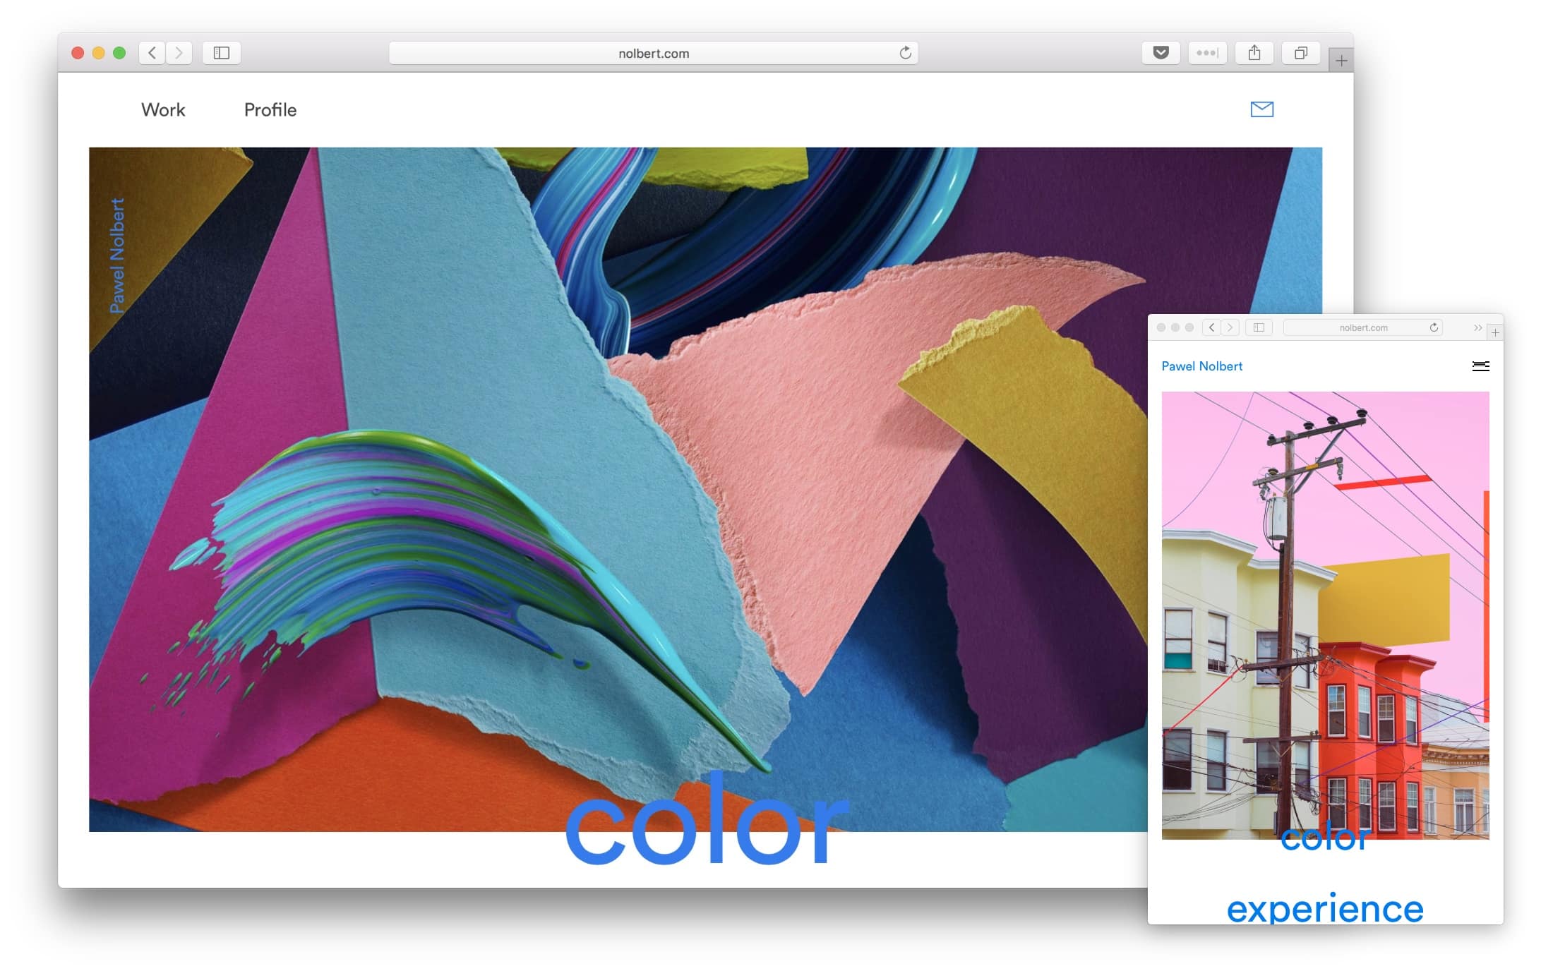Click the reload icon in the address bar
The image size is (1553, 971).
906,52
